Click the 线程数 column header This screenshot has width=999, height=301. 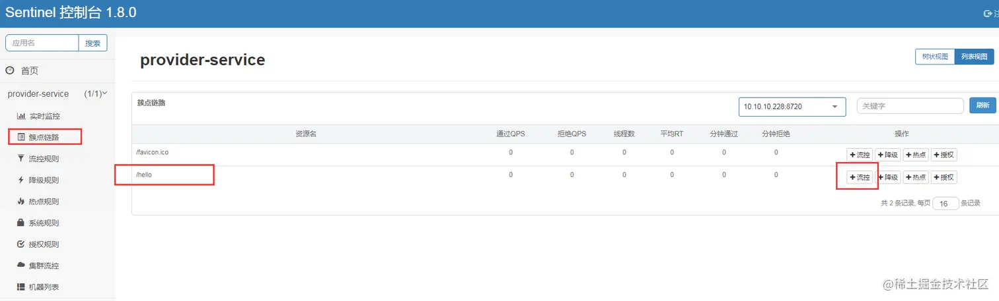tap(624, 134)
